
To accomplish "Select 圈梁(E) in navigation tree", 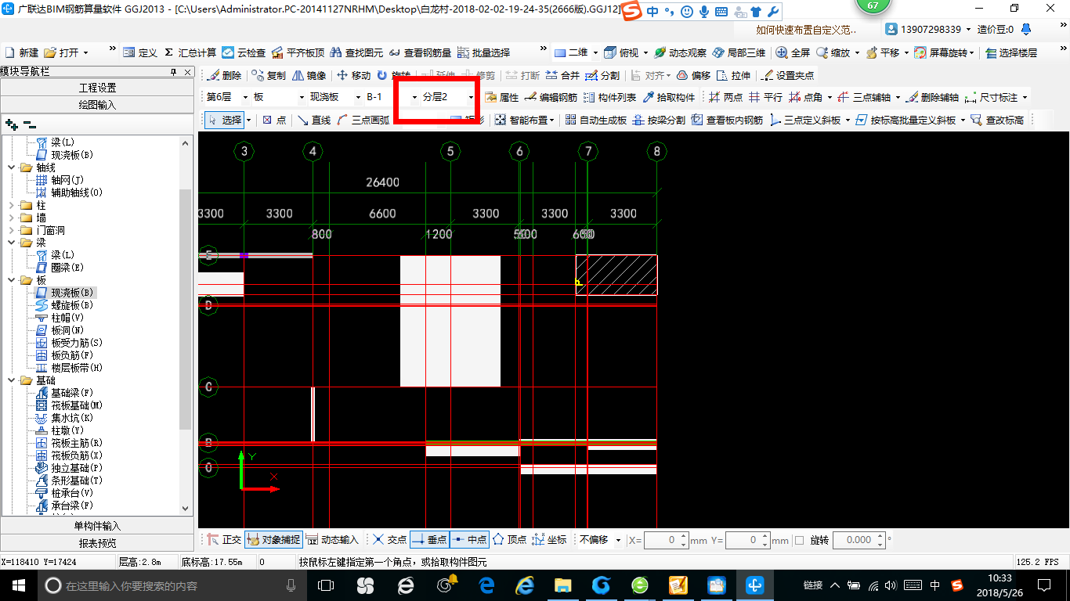I will coord(67,268).
